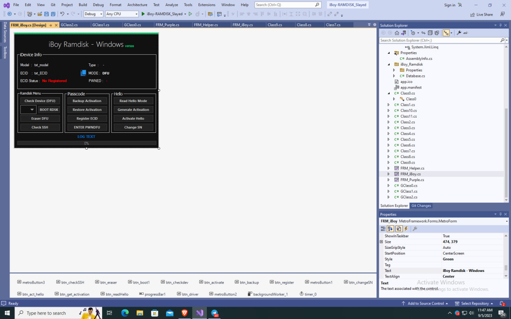Click the Save file toolbar icon
This screenshot has width=511, height=319.
[x=46, y=14]
